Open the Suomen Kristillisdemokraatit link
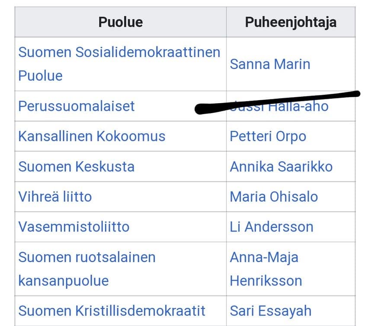Screen dimensions: 381x326 pos(112,311)
